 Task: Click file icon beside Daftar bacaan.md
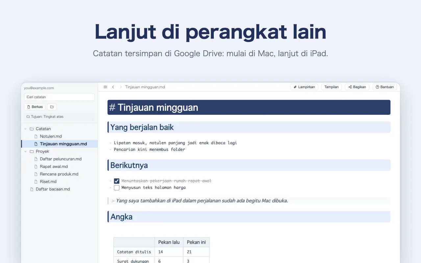click(x=32, y=189)
